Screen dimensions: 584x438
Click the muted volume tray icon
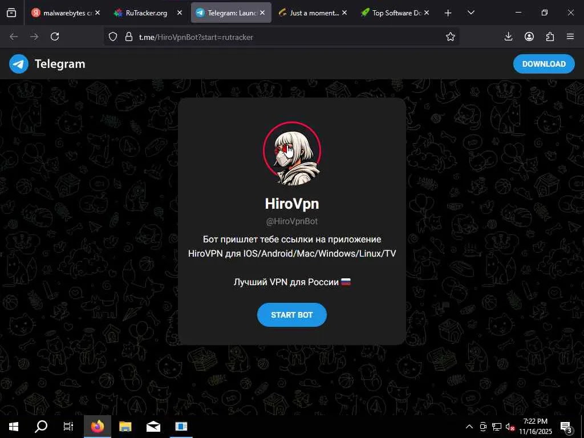coord(510,427)
